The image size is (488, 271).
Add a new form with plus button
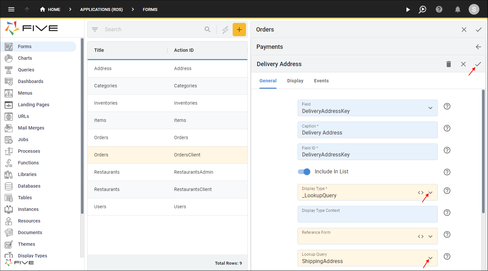[239, 30]
